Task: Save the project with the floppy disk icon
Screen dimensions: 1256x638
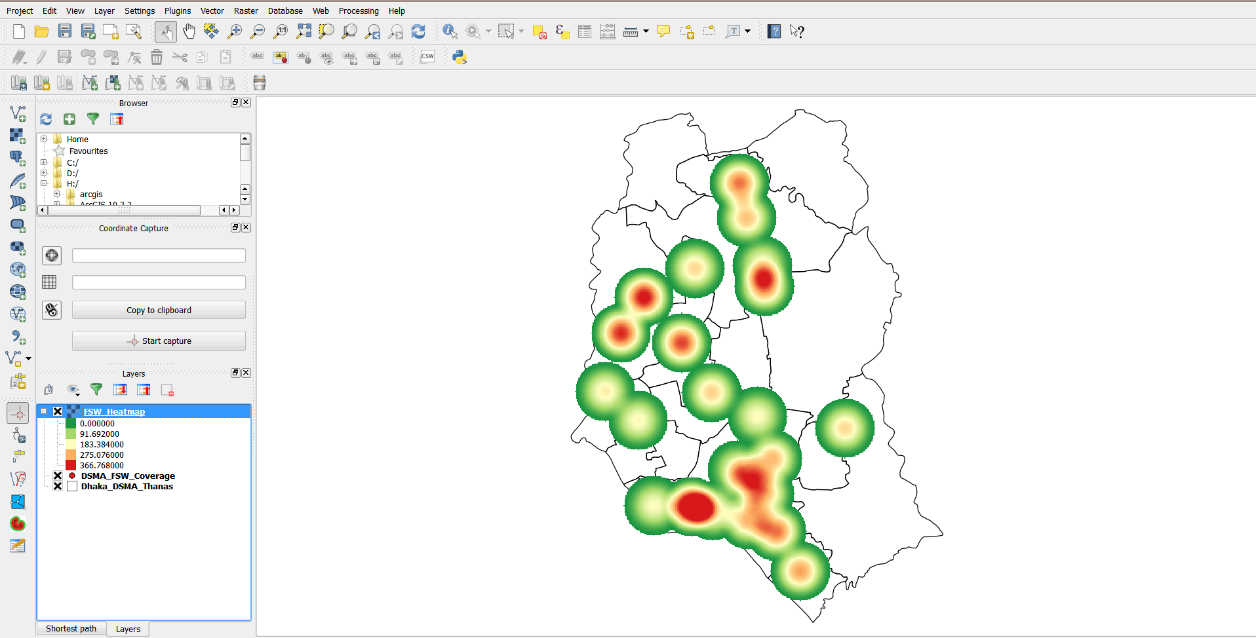Action: (x=65, y=31)
